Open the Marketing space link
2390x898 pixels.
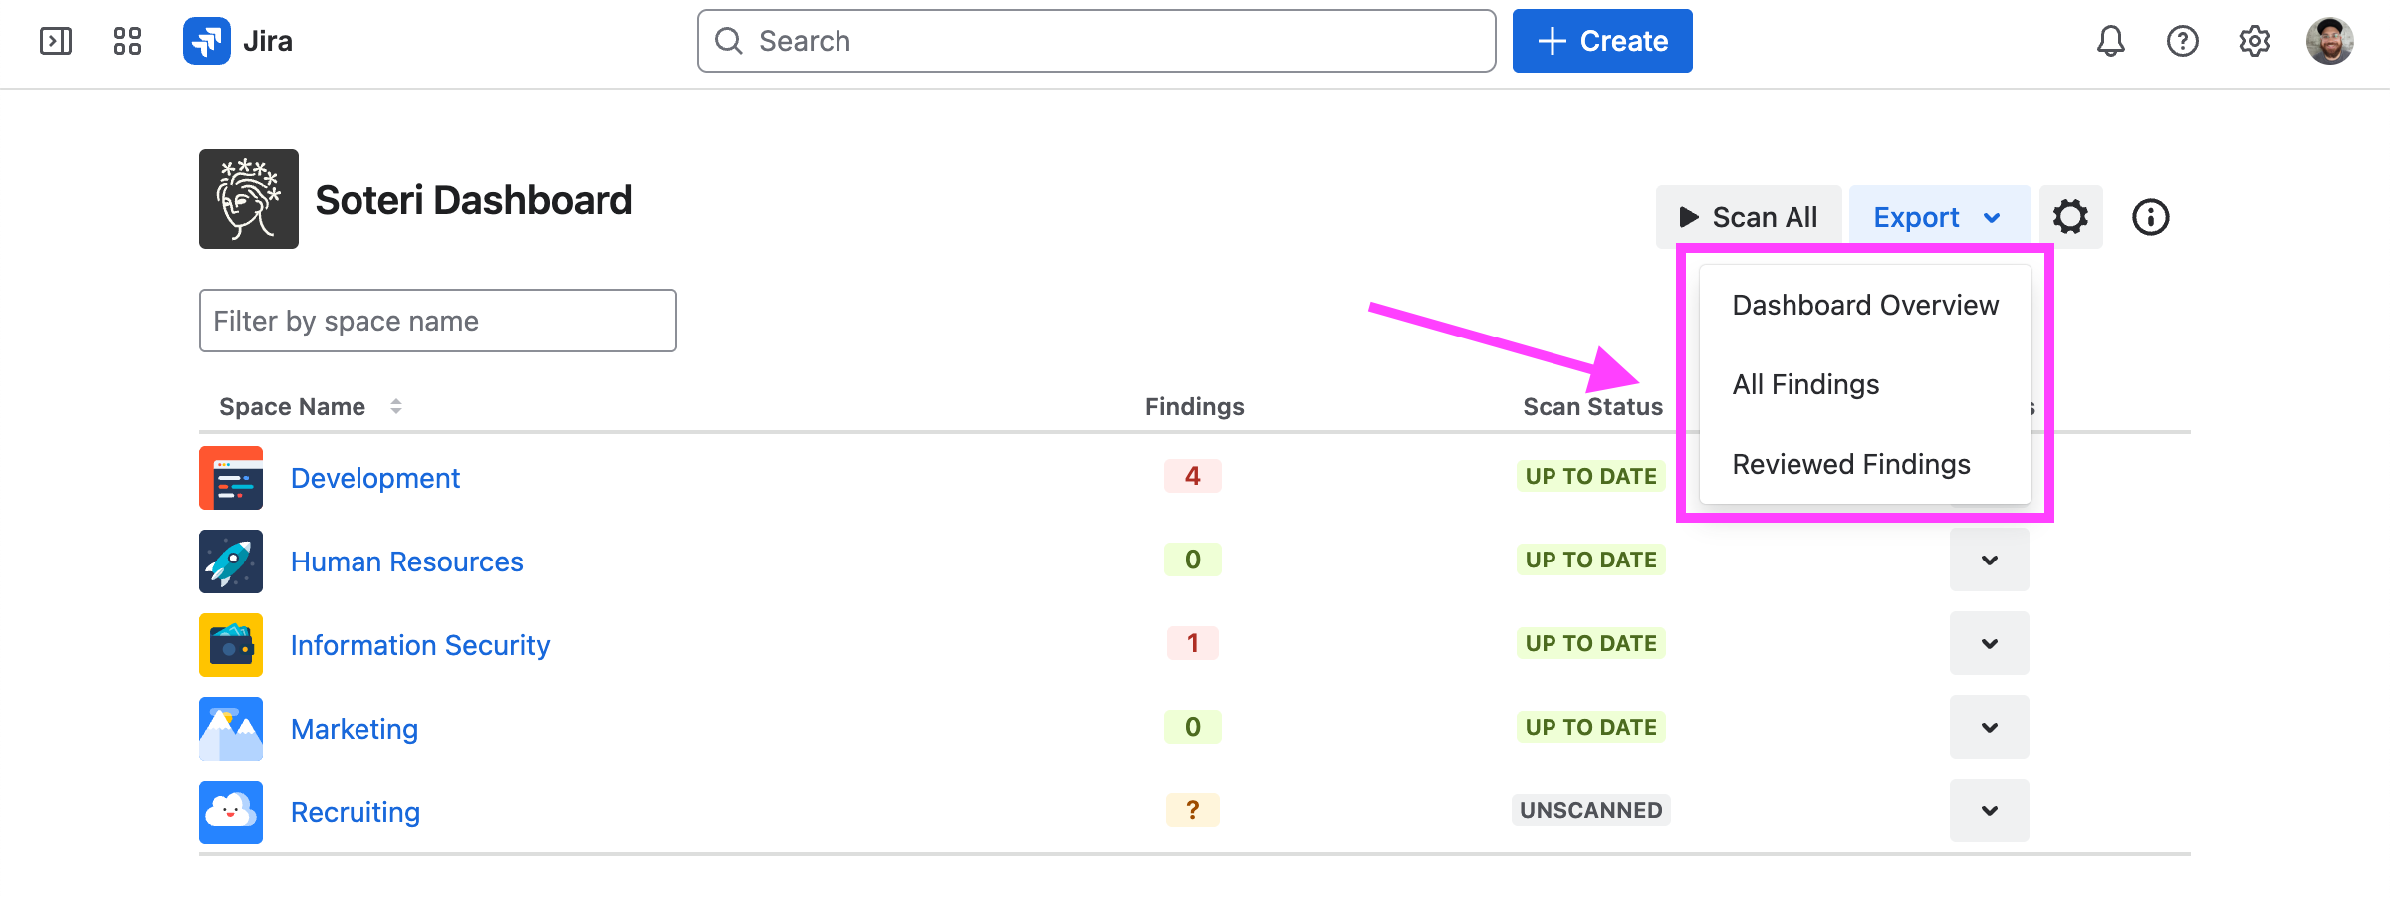pos(355,729)
